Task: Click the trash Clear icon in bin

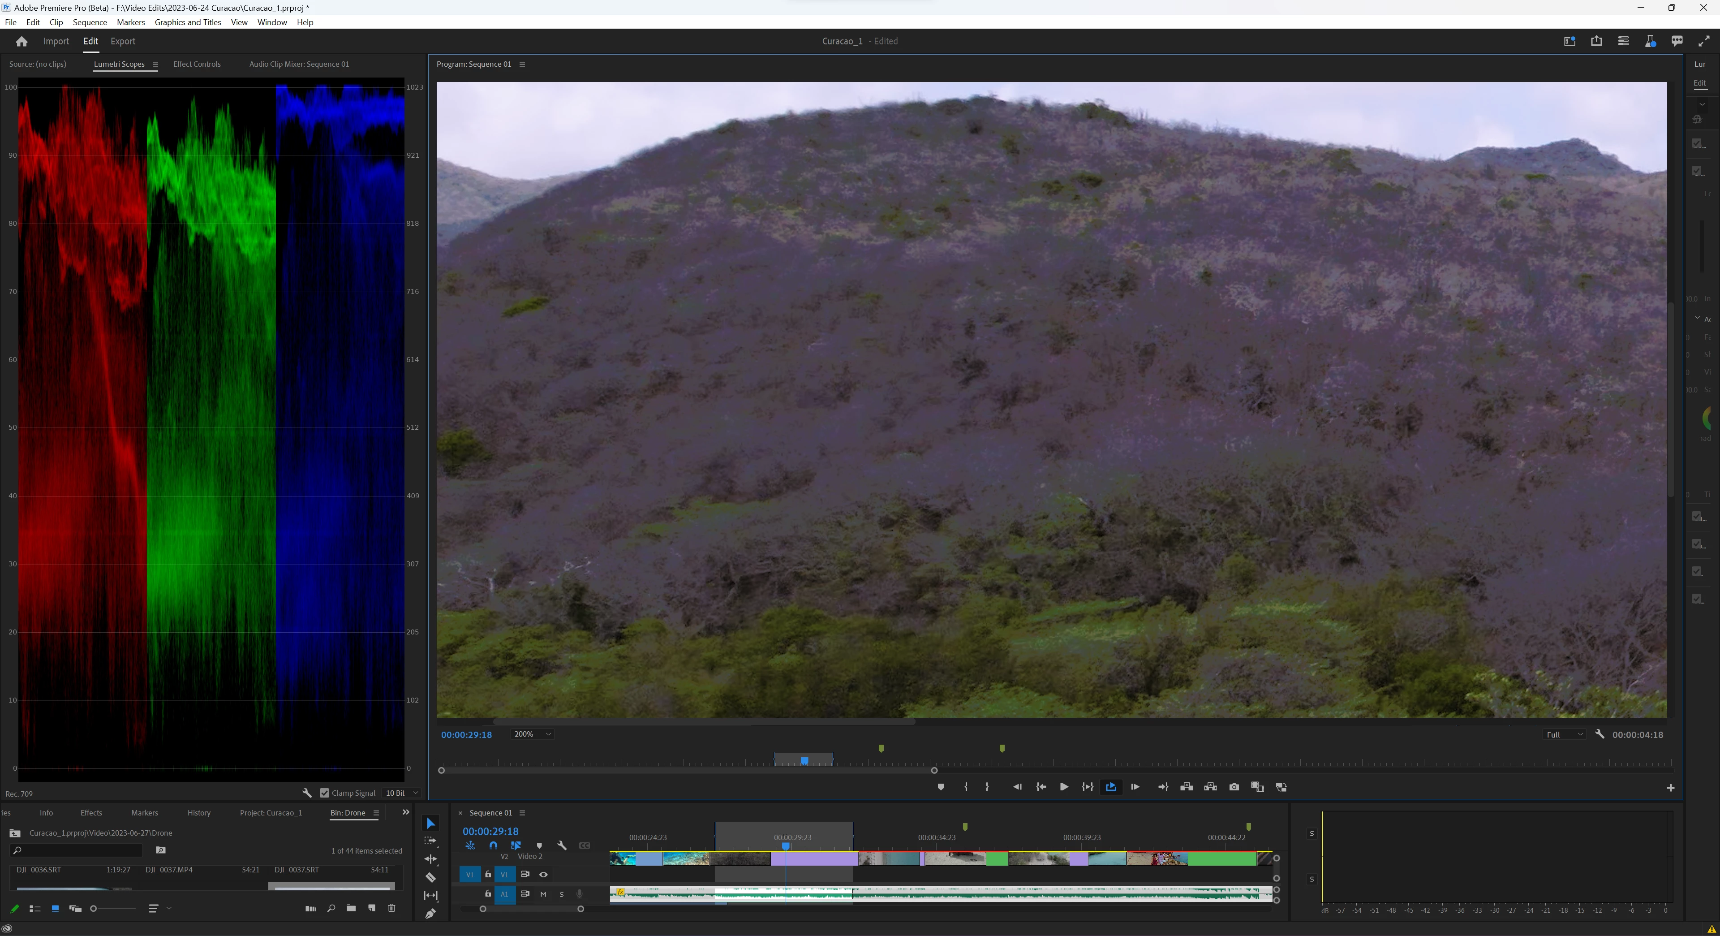Action: [392, 908]
